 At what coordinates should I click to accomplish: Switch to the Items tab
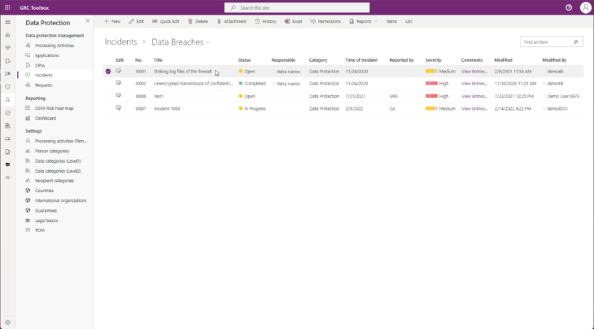tap(391, 22)
